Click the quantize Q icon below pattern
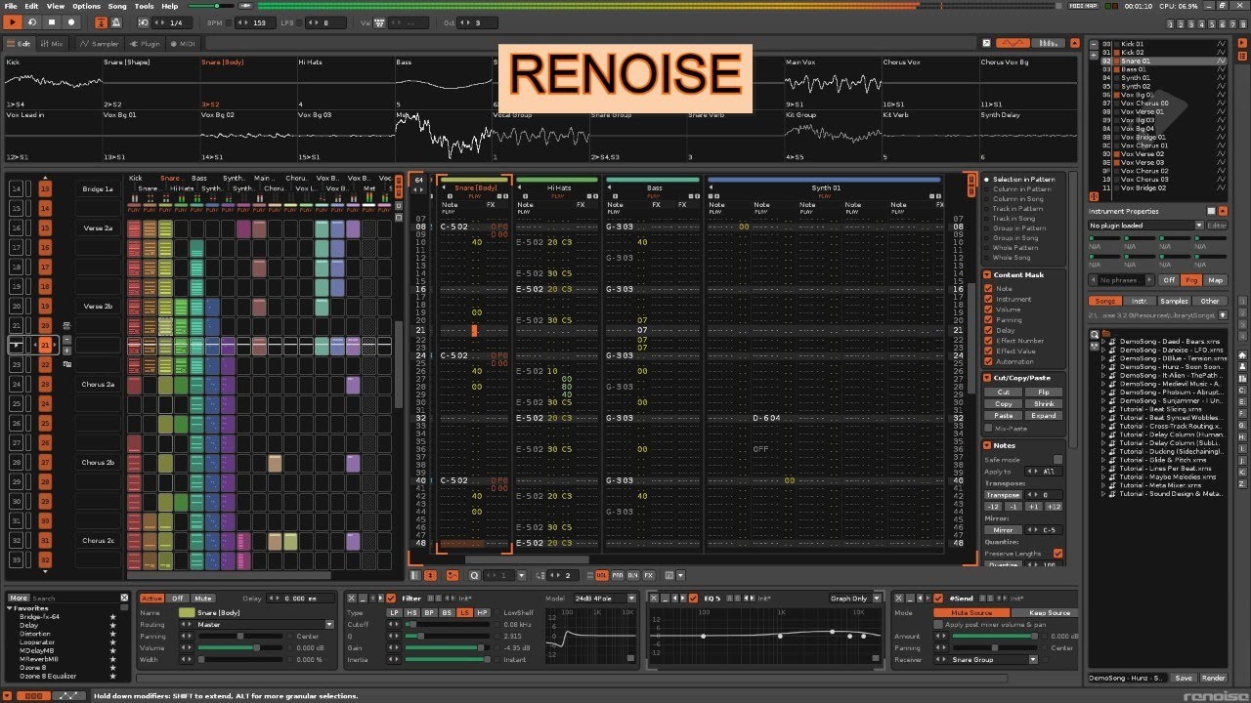The width and height of the screenshot is (1251, 703). [x=474, y=575]
